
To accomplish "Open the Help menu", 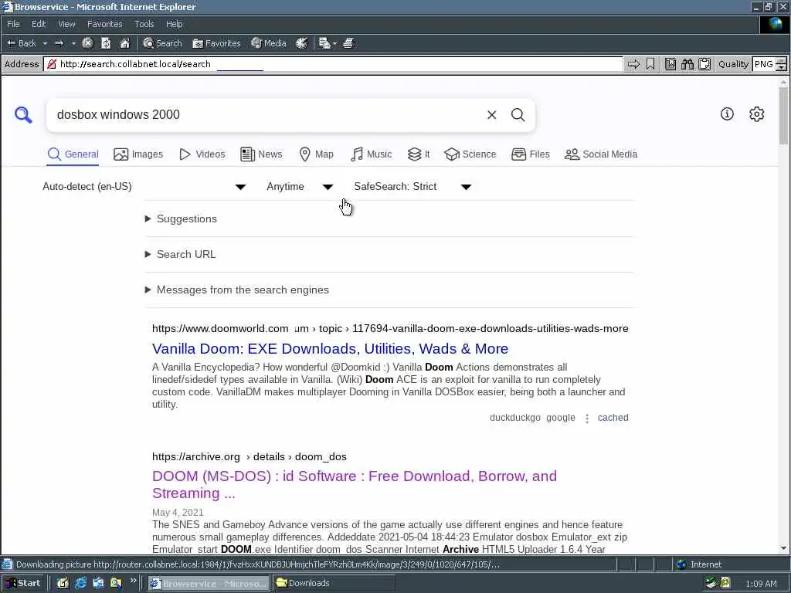I will (x=174, y=24).
